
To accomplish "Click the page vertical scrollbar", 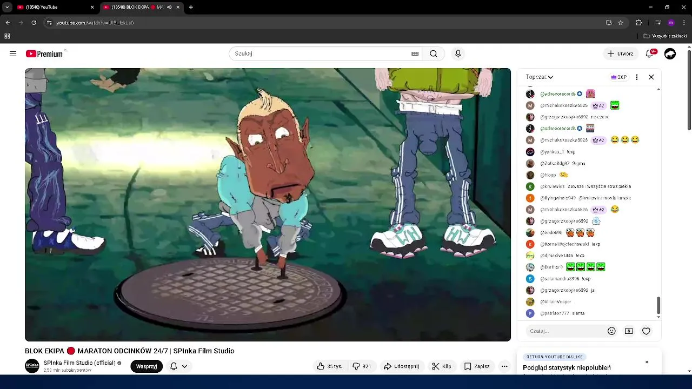I will tap(689, 90).
